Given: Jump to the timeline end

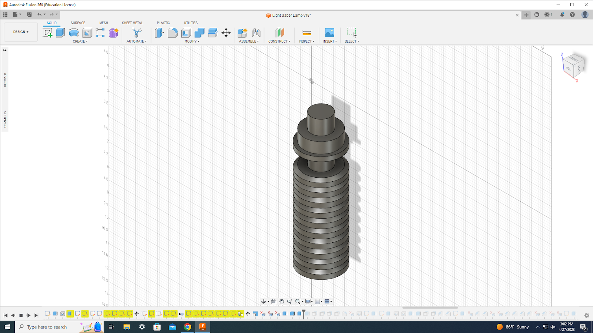Looking at the screenshot, I should [x=36, y=315].
